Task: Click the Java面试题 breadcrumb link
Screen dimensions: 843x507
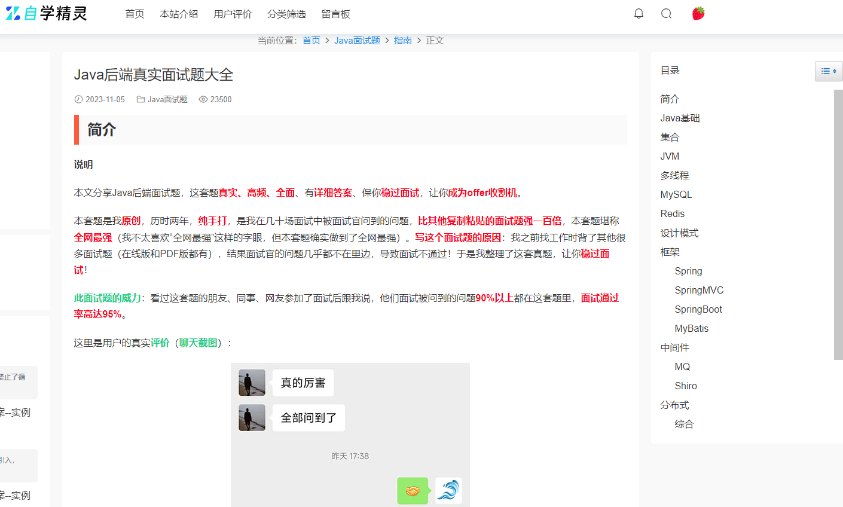Action: point(357,40)
